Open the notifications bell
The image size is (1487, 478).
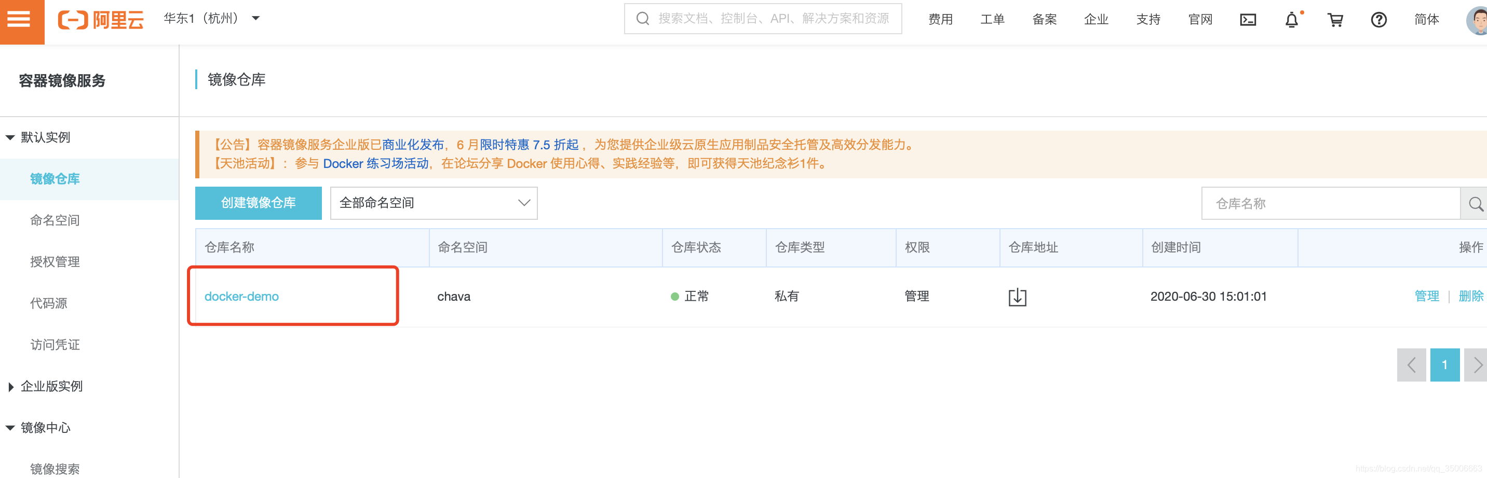click(1292, 20)
